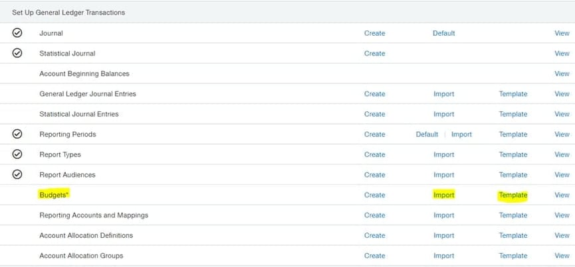Viewport: 575px width, 267px height.
Task: Click highlighted Import link for Budgets
Action: coord(443,195)
